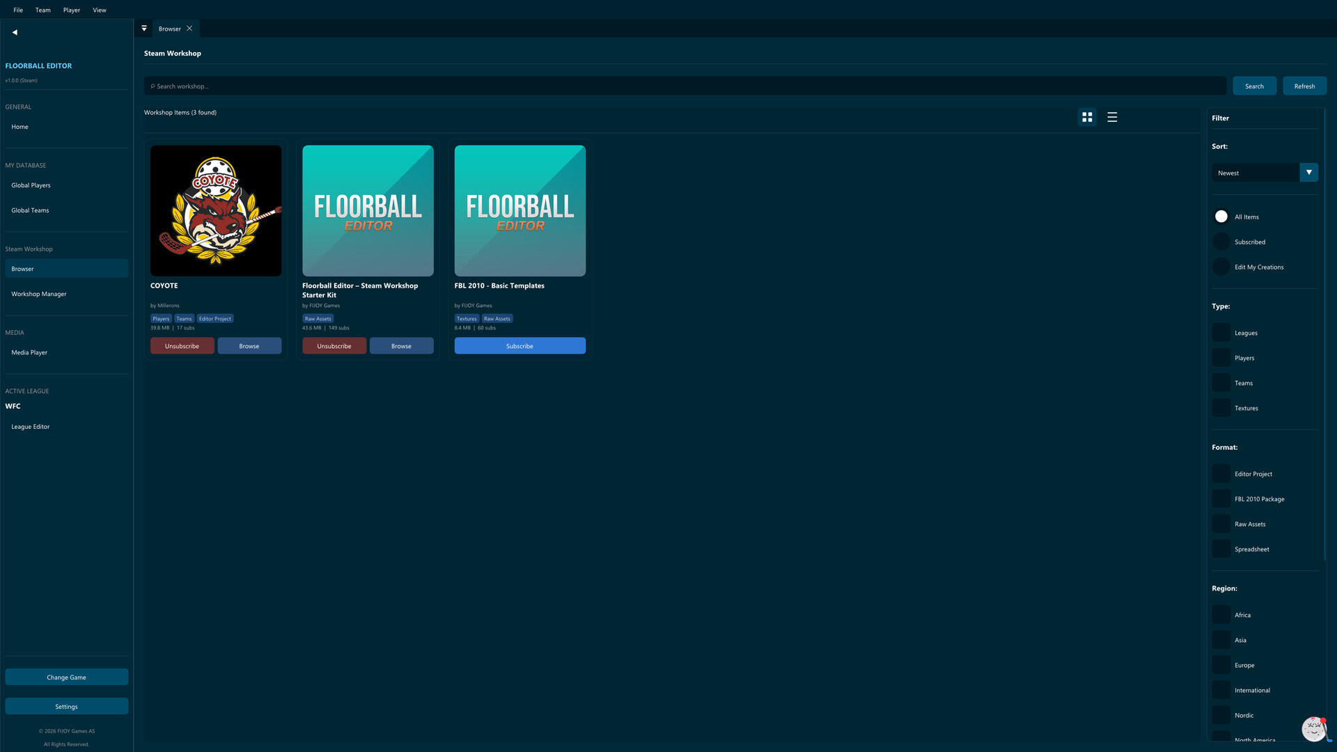This screenshot has width=1337, height=752.
Task: Enable the Textures type filter
Action: 1221,407
